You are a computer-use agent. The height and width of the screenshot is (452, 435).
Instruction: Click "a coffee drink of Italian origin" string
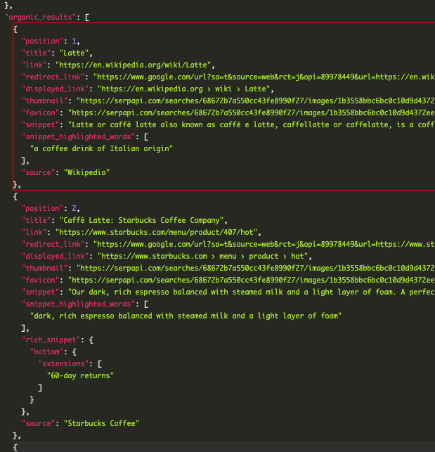pyautogui.click(x=101, y=149)
